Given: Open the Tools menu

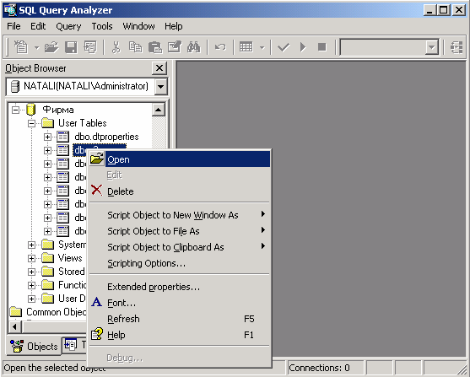Looking at the screenshot, I should pos(102,26).
